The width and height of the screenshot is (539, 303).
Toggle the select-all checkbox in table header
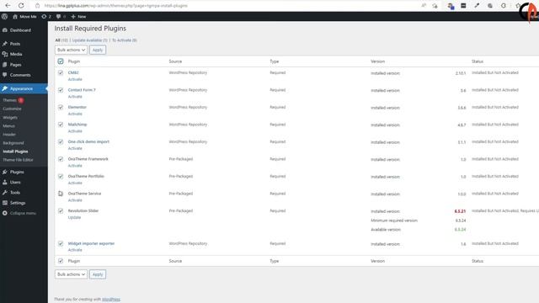coord(61,61)
